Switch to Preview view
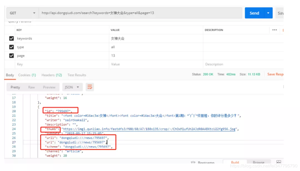The image size is (300, 171). (x=49, y=87)
